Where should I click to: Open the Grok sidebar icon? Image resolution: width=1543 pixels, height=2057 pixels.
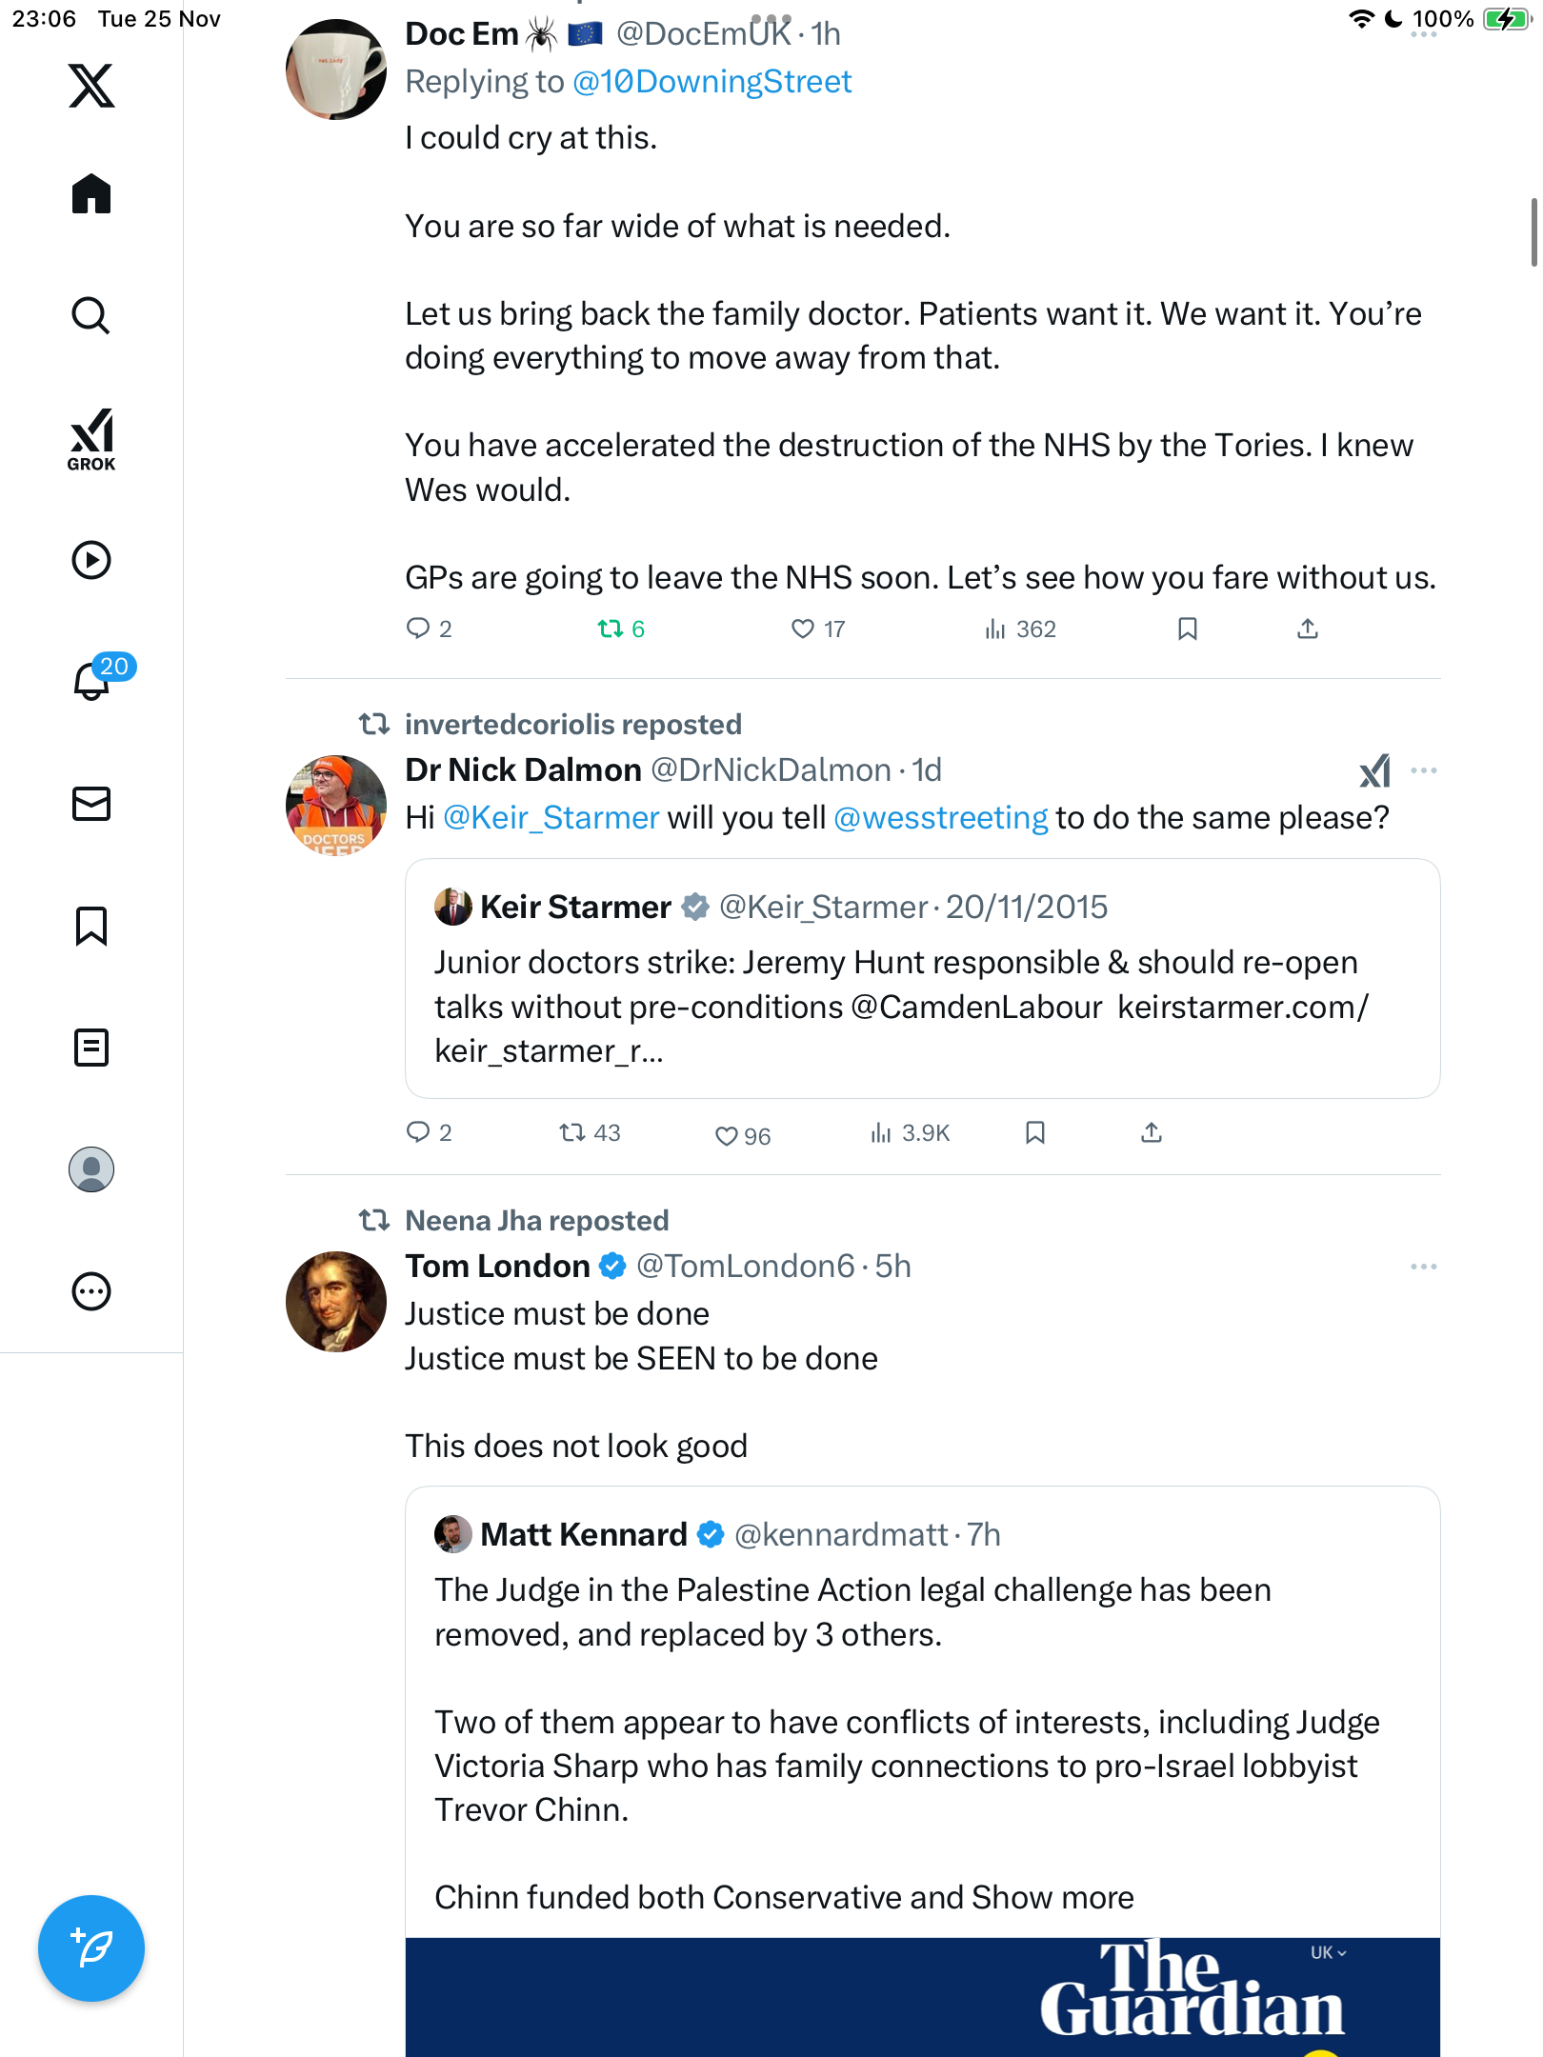point(91,439)
